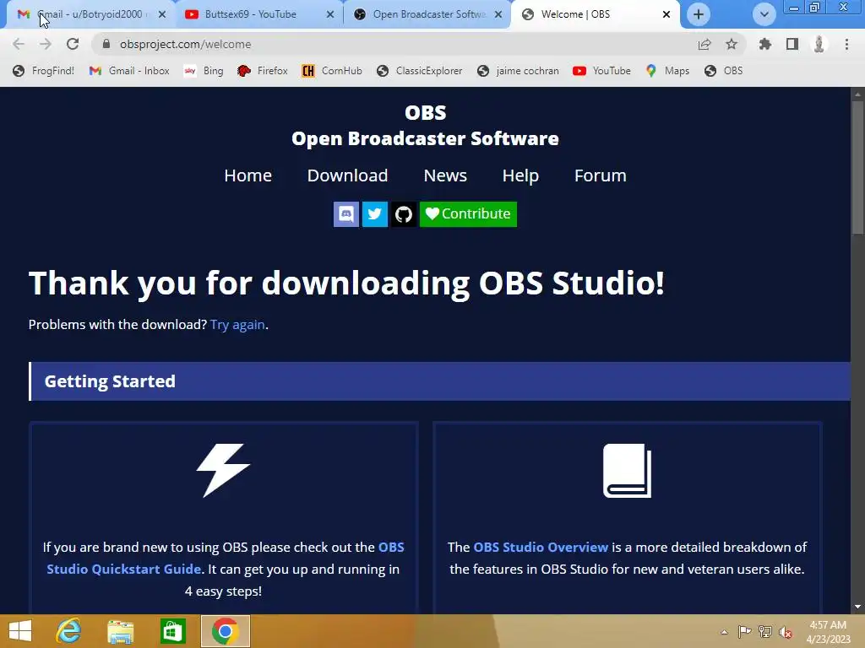Image resolution: width=865 pixels, height=648 pixels.
Task: Open the Chrome three-dot menu
Action: [846, 44]
